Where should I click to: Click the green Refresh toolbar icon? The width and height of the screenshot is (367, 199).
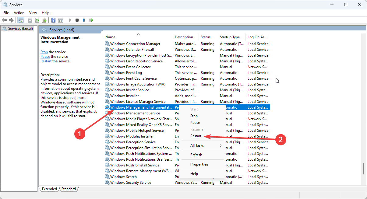[37, 20]
